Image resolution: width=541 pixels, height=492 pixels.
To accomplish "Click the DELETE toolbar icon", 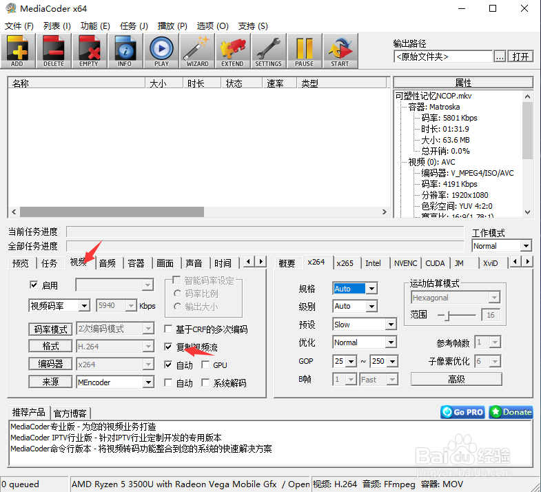I will point(54,51).
